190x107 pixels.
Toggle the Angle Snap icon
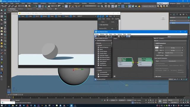pyautogui.click(x=73, y=6)
